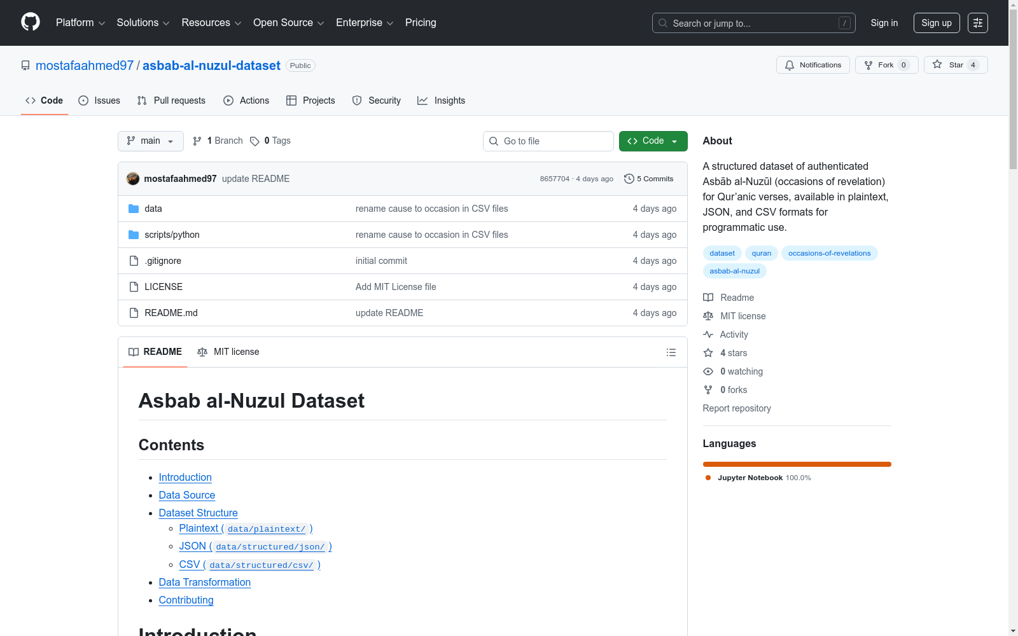The height and width of the screenshot is (636, 1018).
Task: Click the book icon beside Readme
Action: [x=708, y=298]
